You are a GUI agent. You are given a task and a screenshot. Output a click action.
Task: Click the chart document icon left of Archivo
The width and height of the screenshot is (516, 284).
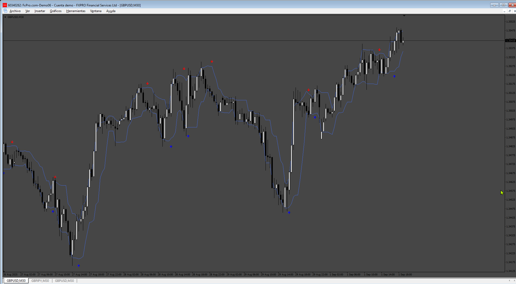point(5,11)
